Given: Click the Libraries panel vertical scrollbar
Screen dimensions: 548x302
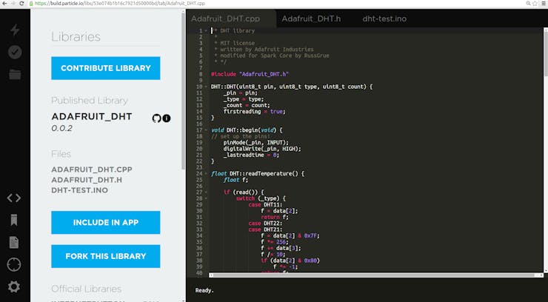Looking at the screenshot, I should click(x=183, y=90).
